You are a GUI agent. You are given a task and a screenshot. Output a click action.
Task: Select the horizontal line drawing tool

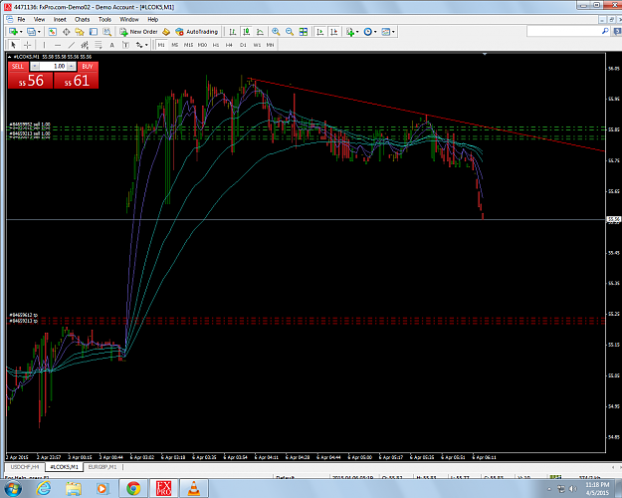(x=58, y=45)
